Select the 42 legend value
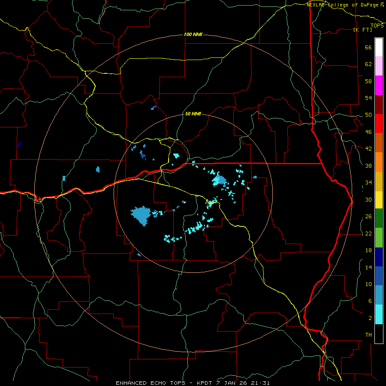This screenshot has height=386, width=386. pos(368,149)
